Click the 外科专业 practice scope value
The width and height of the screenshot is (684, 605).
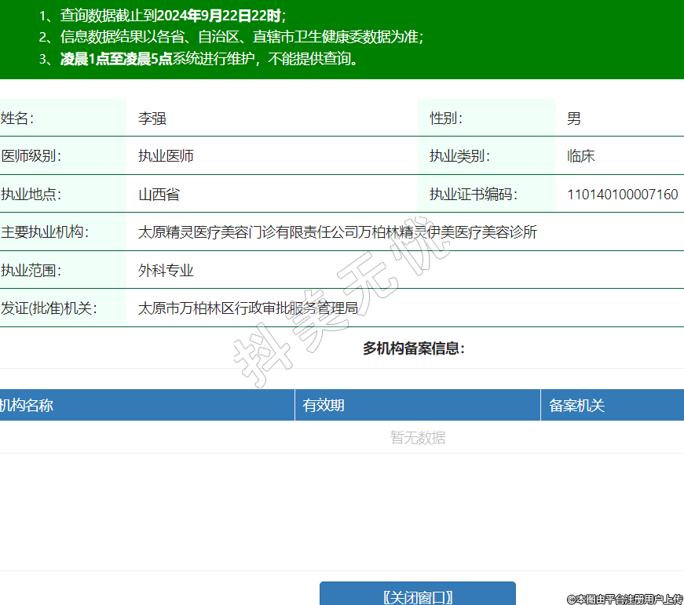(x=166, y=271)
